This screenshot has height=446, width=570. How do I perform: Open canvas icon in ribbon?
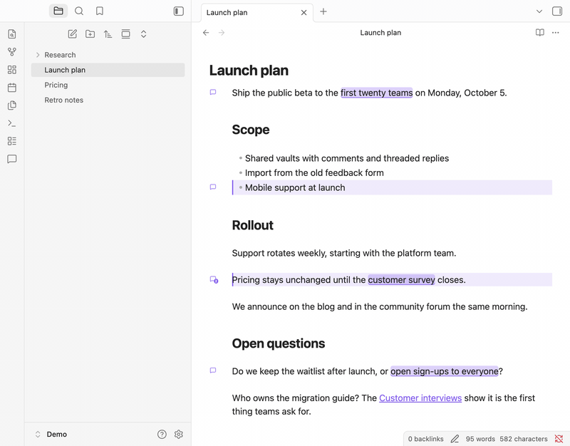[x=12, y=70]
